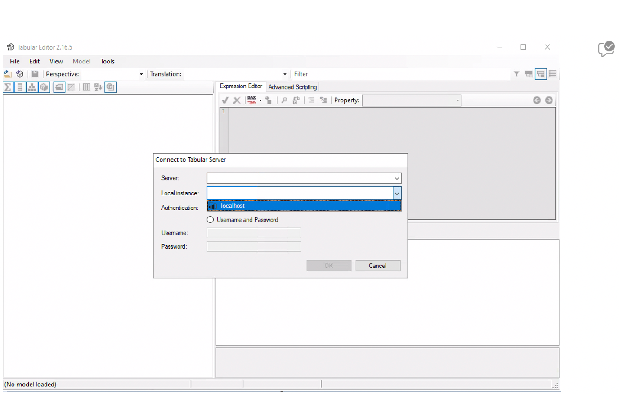Toggle the columns visibility icon

[20, 87]
